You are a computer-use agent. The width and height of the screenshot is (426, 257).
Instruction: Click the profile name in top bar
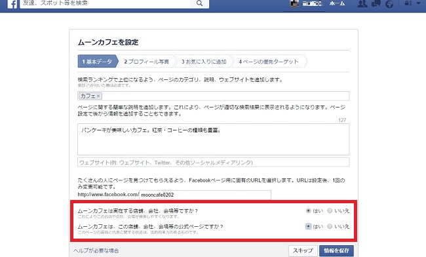coord(312,3)
